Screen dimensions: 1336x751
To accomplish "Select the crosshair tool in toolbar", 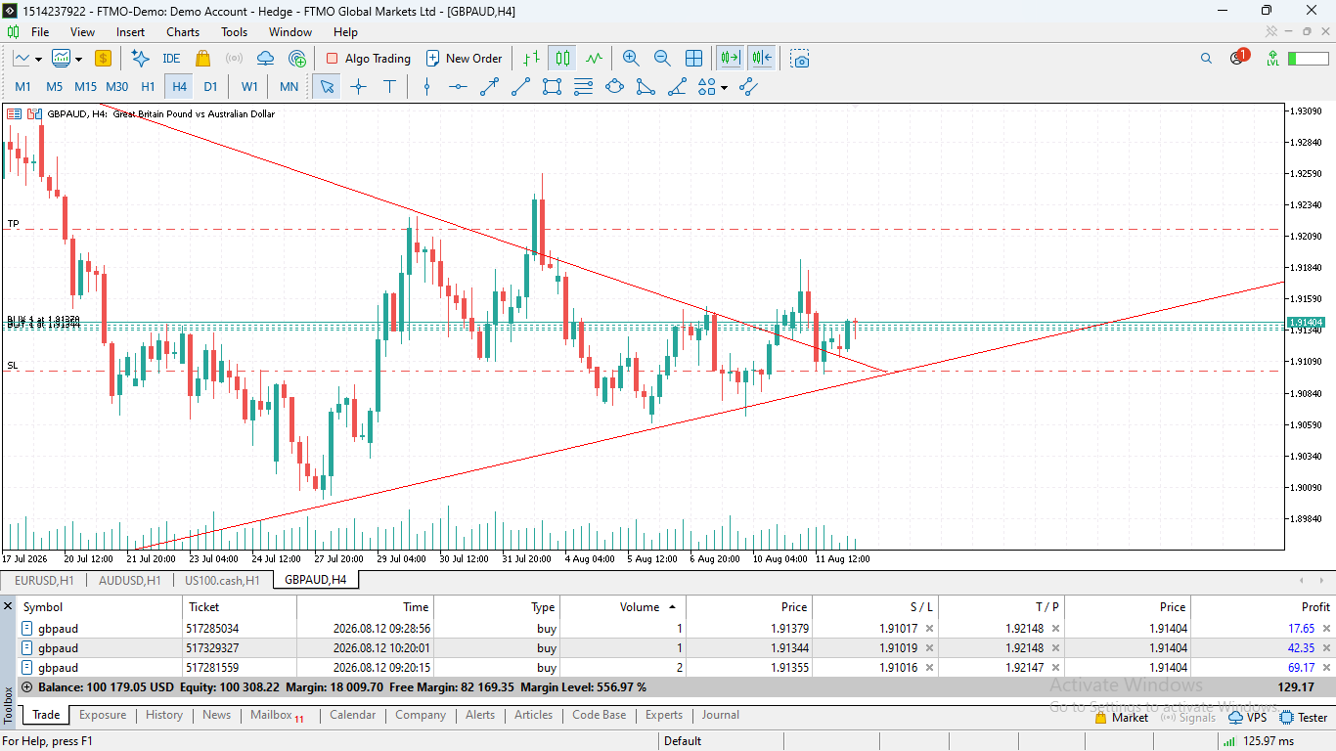I will tap(358, 86).
